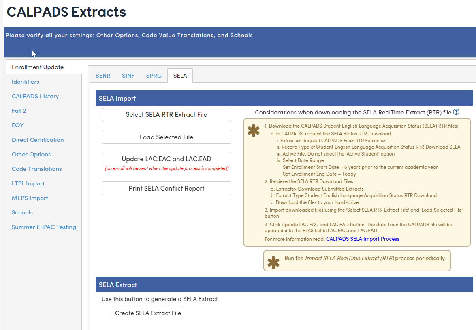Switch to the SINF tab
This screenshot has height=330, width=476.
pos(128,76)
